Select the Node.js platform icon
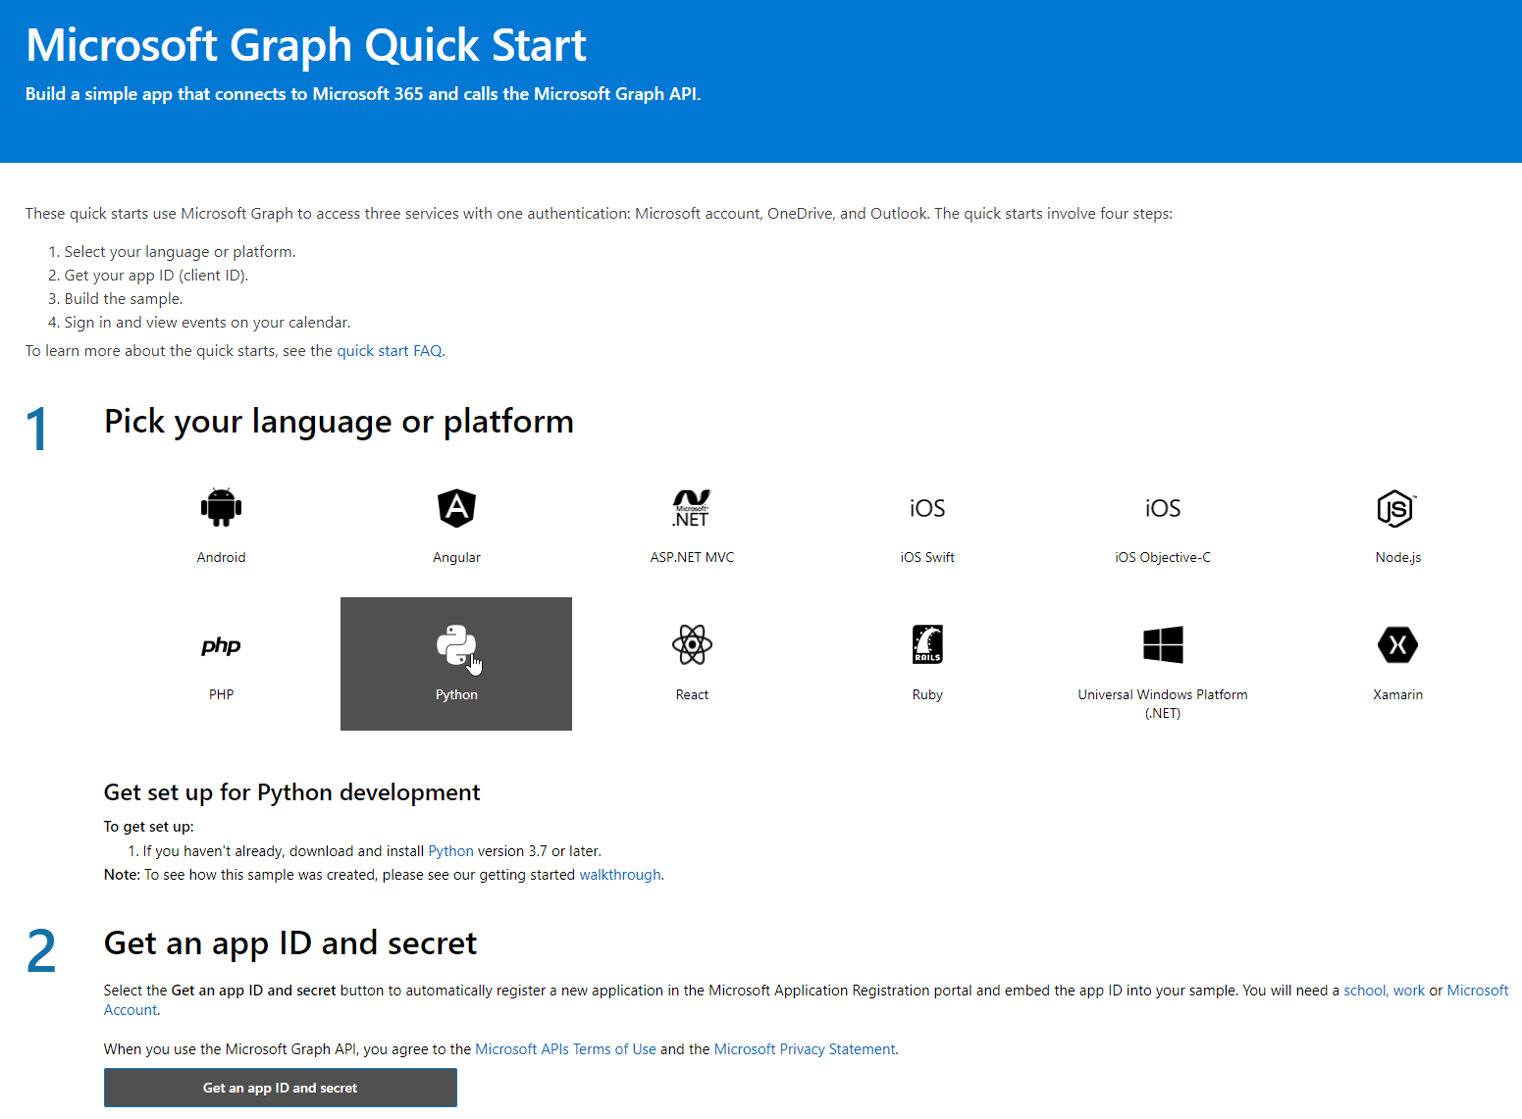The width and height of the screenshot is (1522, 1119). 1397,508
